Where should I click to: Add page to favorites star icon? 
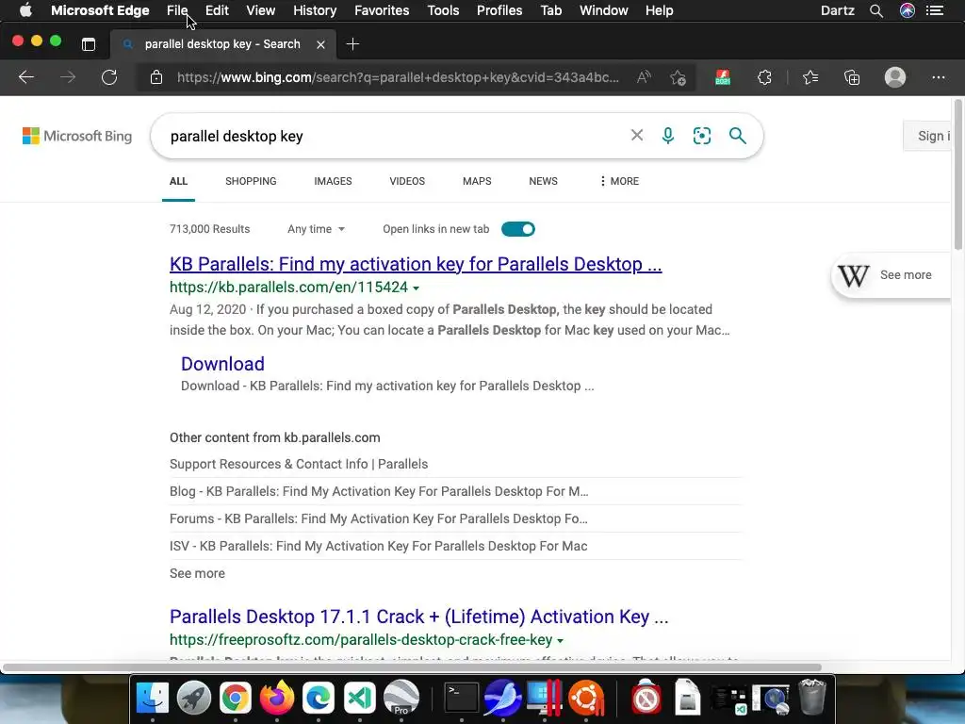tap(679, 77)
